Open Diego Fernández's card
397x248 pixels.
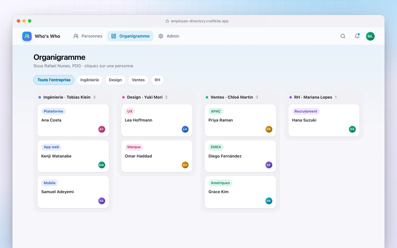pyautogui.click(x=240, y=156)
